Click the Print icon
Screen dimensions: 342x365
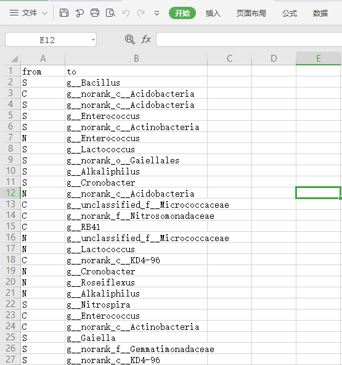coord(95,13)
